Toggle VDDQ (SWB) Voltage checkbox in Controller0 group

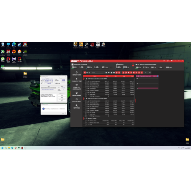86,85
